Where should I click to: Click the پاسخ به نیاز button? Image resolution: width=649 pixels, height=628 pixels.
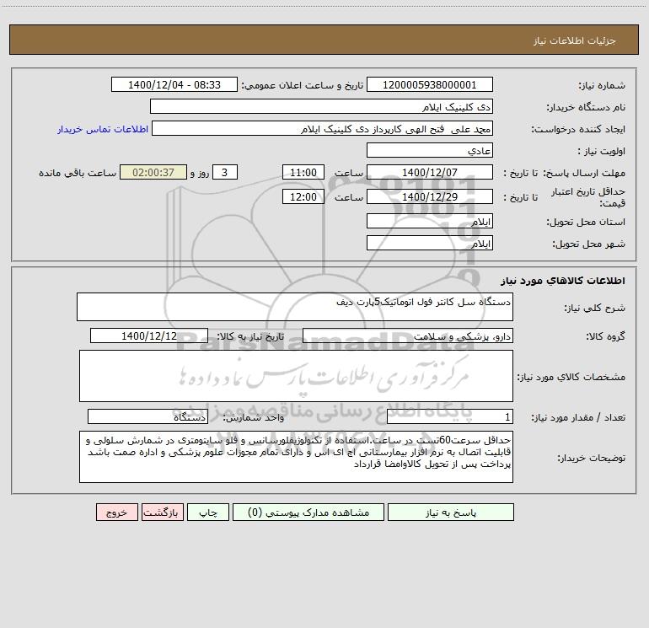pyautogui.click(x=451, y=512)
